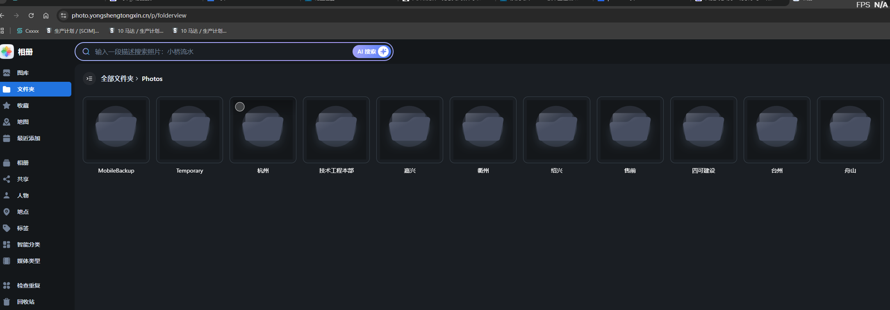Open the 人物 people icon

tap(7, 195)
